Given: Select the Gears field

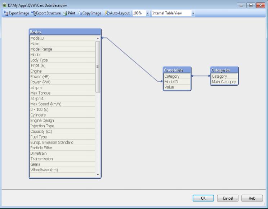Looking at the screenshot, I should [63, 164].
